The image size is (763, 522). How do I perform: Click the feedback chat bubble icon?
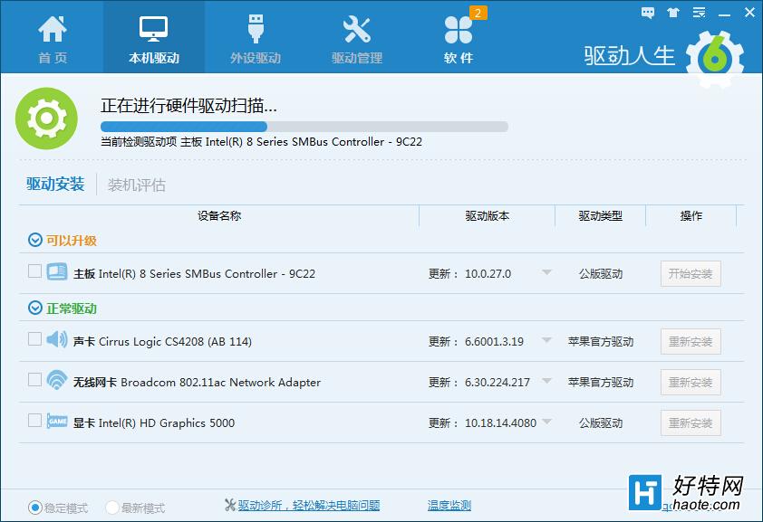click(x=648, y=13)
